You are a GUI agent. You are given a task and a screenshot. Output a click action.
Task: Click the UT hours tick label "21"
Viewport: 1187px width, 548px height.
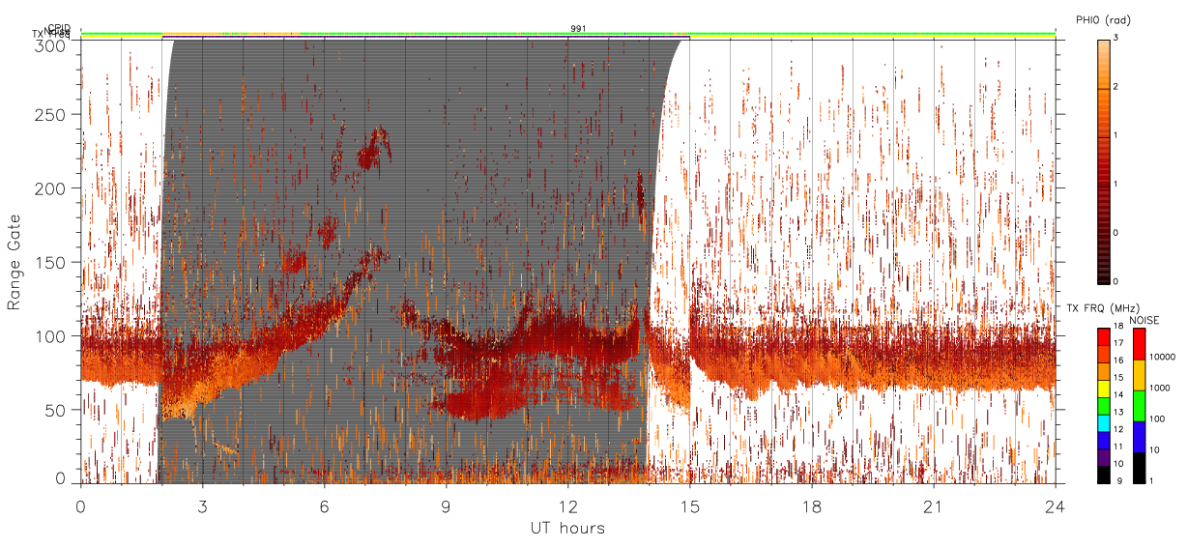(x=934, y=505)
